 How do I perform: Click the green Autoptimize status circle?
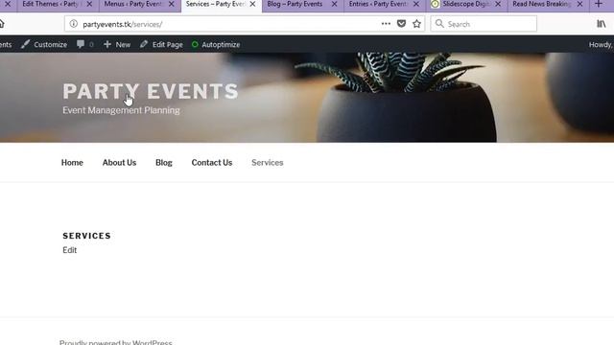tap(195, 44)
